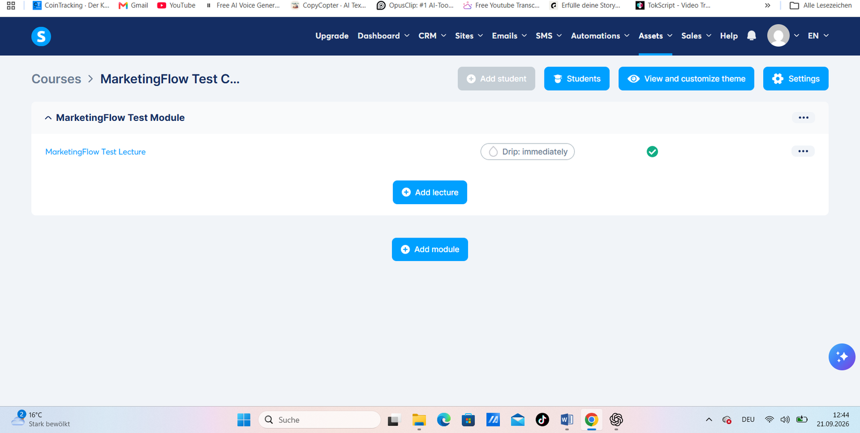Open course Settings
860x433 pixels.
click(795, 78)
